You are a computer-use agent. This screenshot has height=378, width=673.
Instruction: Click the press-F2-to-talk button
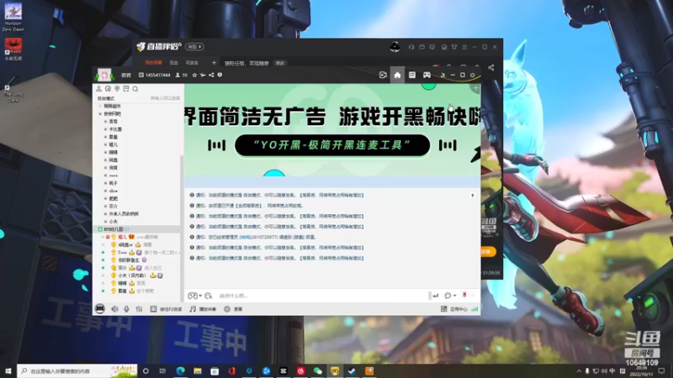pyautogui.click(x=166, y=309)
